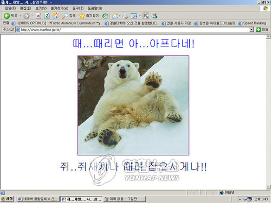The image size is (271, 203).
Task: Click the 주소(D) address label
Action: (8, 29)
